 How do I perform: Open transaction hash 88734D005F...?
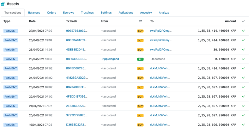[76, 87]
